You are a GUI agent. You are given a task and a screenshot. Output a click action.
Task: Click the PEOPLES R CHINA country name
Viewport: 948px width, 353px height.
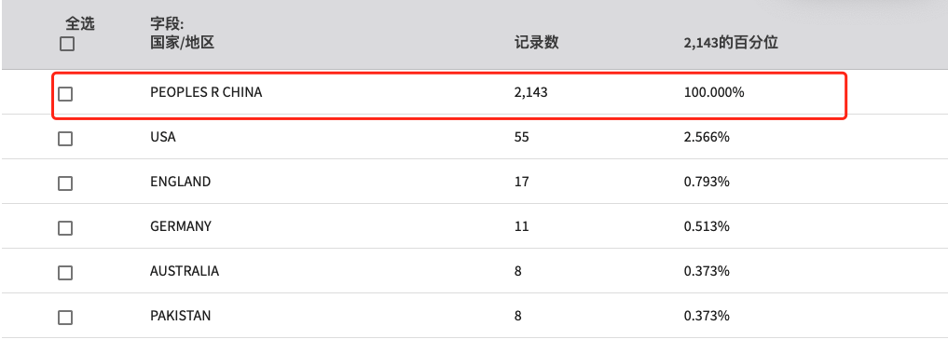point(206,93)
